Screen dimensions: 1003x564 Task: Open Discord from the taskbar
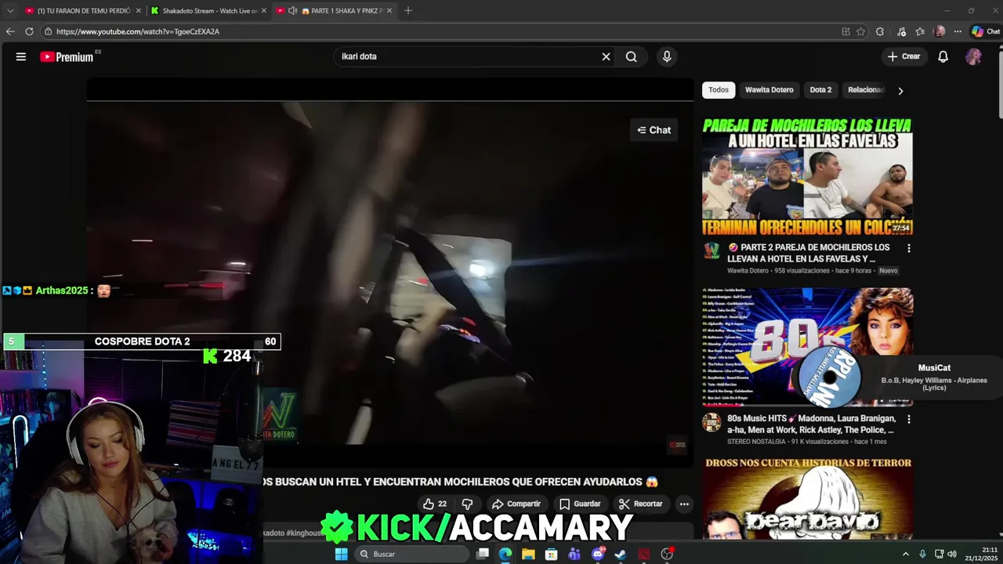click(598, 554)
